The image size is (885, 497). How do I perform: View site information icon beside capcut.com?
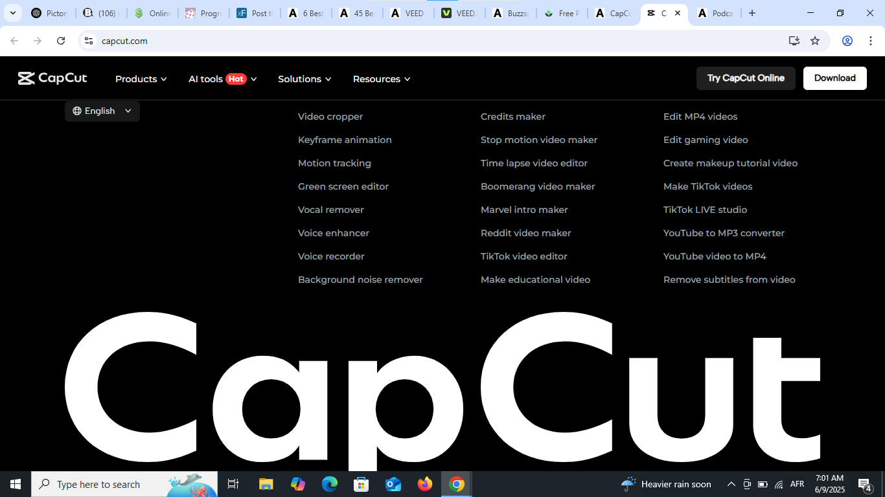pos(89,41)
